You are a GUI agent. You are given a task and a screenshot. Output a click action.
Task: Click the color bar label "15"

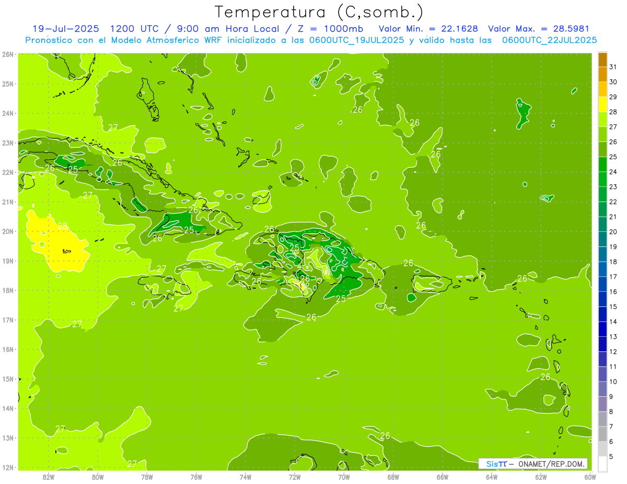[613, 306]
